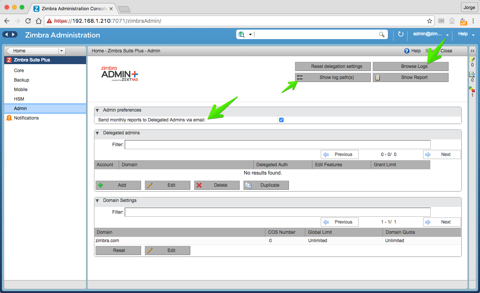
Task: Sort by Delegated Auth column
Action: pos(283,165)
